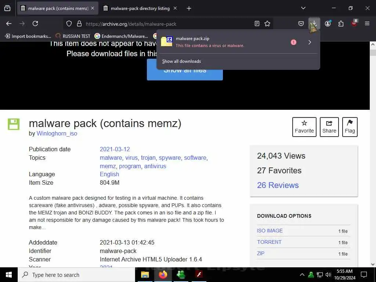Open the program topic link
Screen dimensions: 376x282
(130, 166)
